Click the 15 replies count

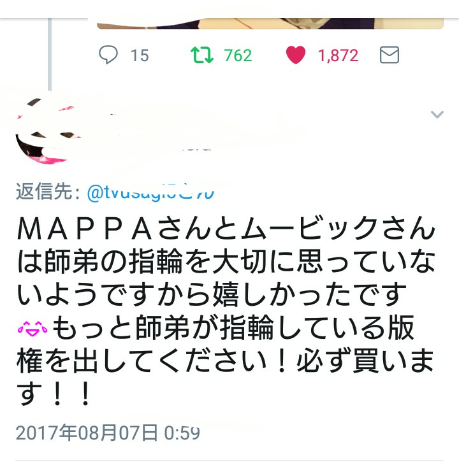tap(140, 55)
